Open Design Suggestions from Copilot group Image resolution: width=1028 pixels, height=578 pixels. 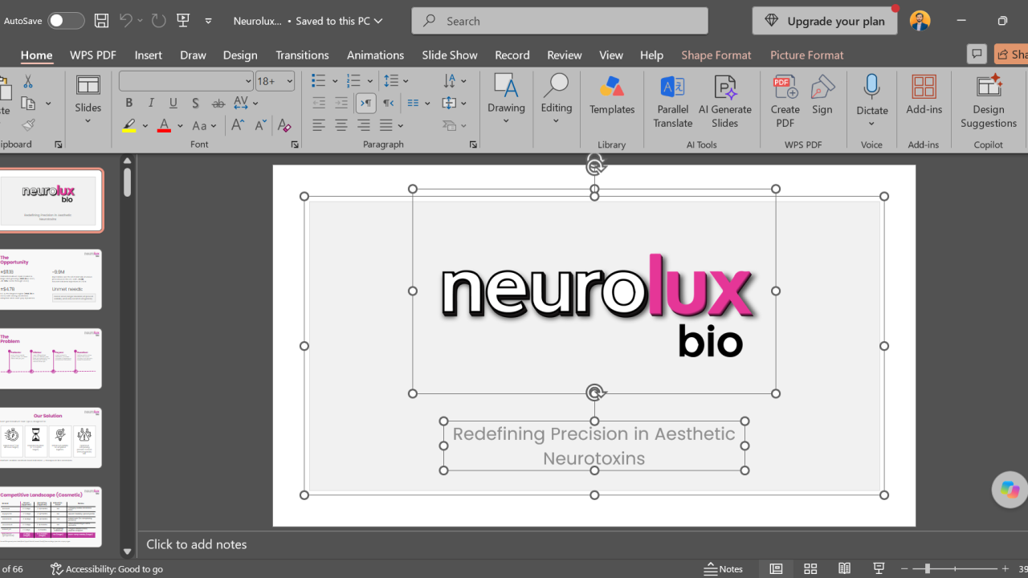pos(989,101)
